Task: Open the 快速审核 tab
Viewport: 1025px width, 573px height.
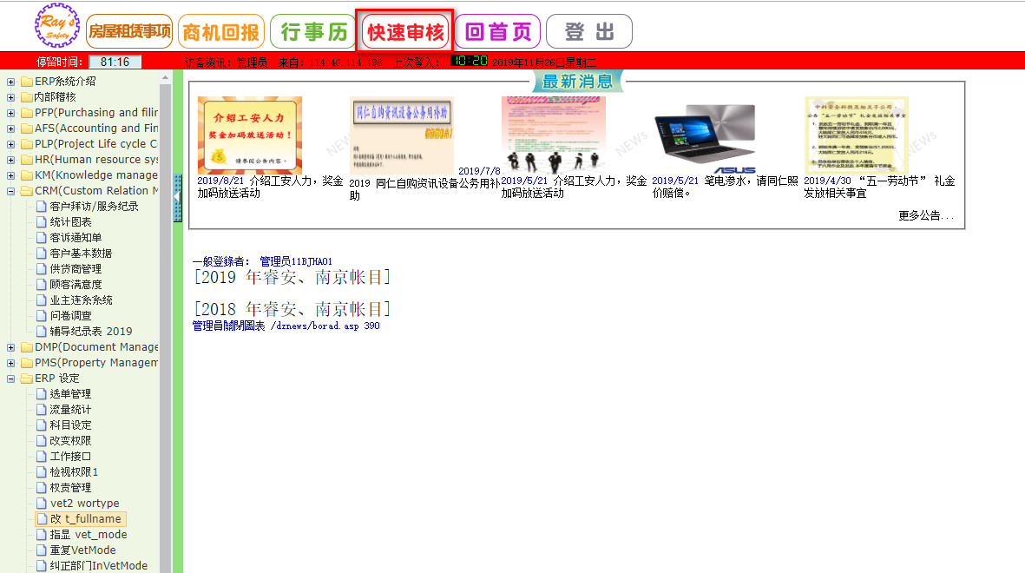Action: pyautogui.click(x=405, y=32)
